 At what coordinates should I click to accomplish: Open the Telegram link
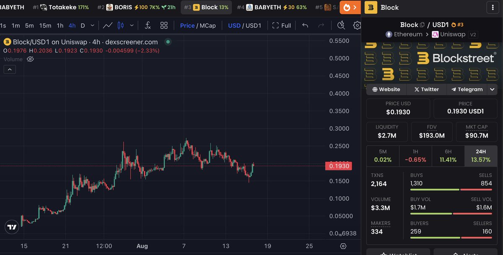(x=467, y=89)
